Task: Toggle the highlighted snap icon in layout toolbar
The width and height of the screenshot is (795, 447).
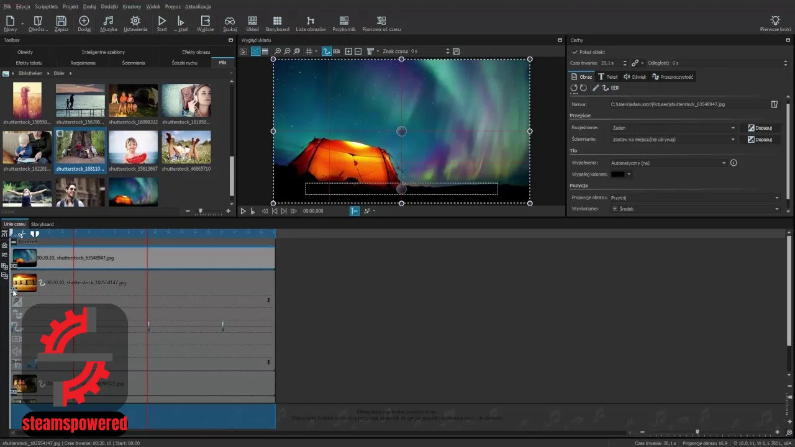Action: coord(255,52)
